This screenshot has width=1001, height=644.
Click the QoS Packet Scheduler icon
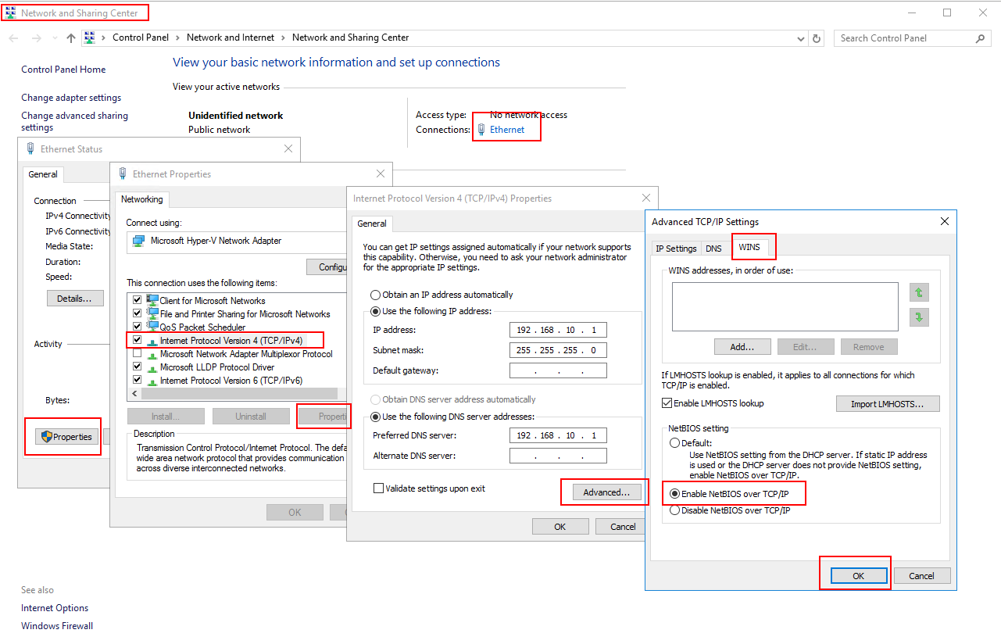tap(152, 327)
